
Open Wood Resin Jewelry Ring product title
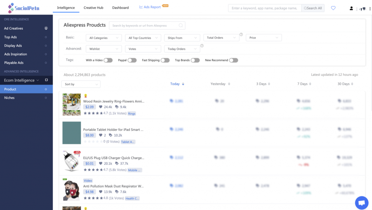pyautogui.click(x=114, y=101)
